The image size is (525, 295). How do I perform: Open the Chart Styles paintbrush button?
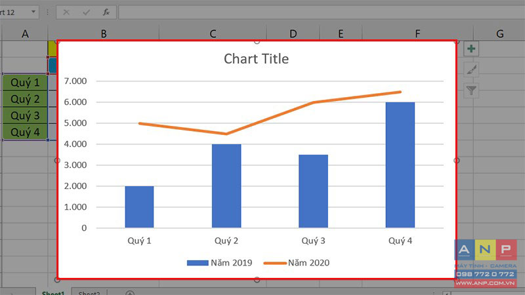pyautogui.click(x=471, y=69)
